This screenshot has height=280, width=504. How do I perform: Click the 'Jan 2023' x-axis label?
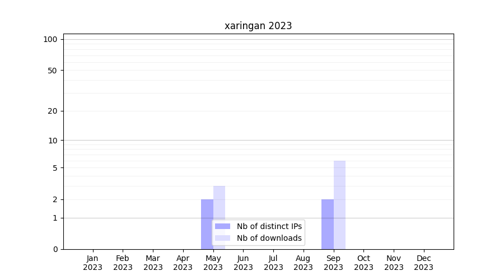click(93, 263)
